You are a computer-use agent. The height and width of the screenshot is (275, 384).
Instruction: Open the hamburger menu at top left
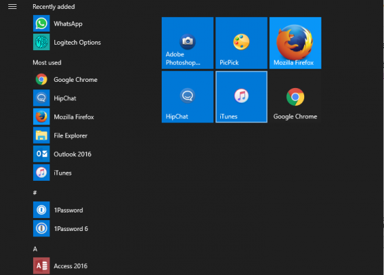tap(12, 7)
